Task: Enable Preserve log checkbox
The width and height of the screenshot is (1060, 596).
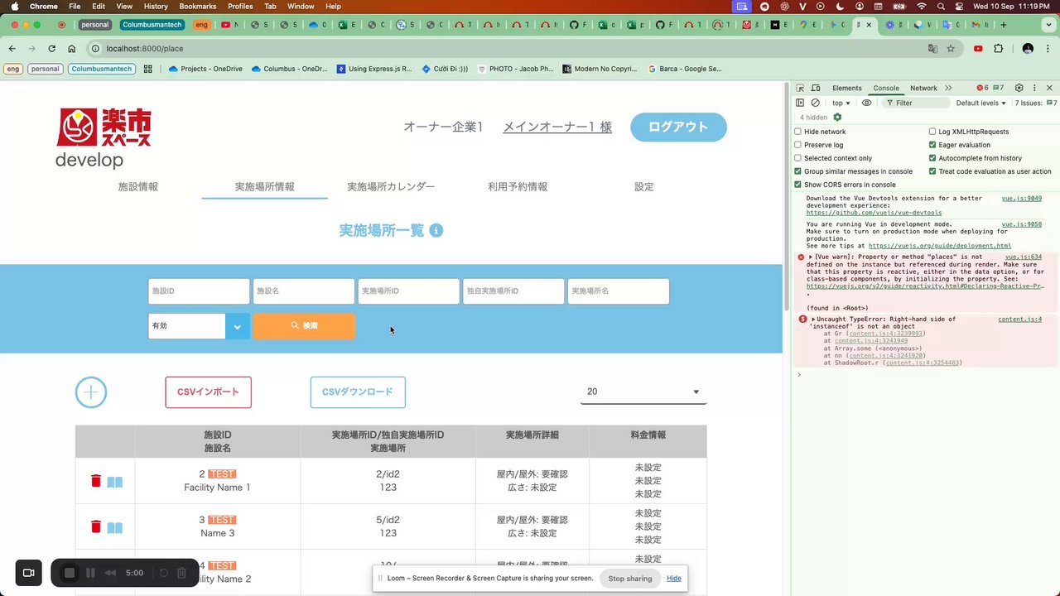Action: coord(798,145)
